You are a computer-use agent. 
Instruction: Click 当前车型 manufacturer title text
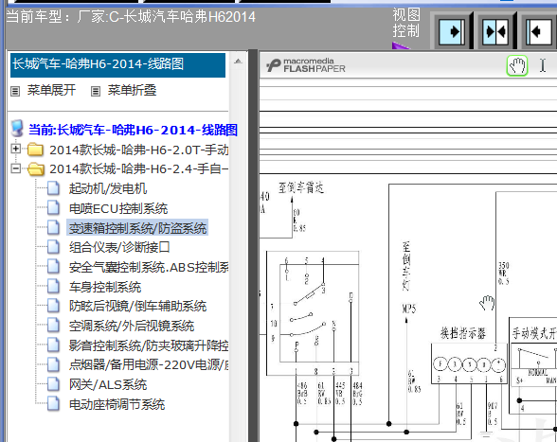[131, 17]
